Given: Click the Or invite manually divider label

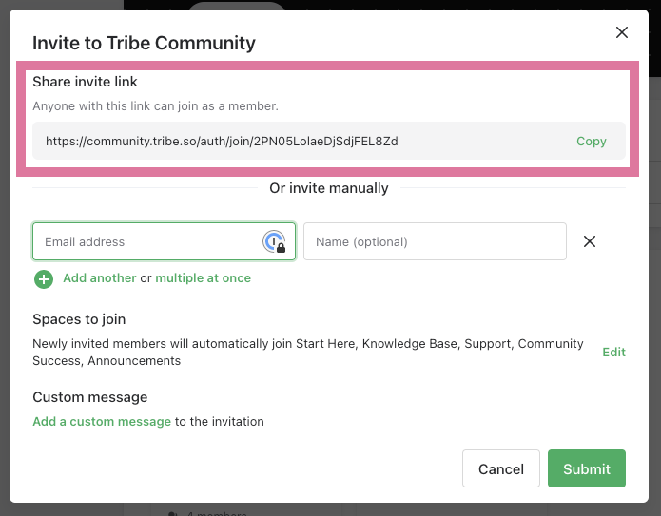Looking at the screenshot, I should tap(329, 188).
